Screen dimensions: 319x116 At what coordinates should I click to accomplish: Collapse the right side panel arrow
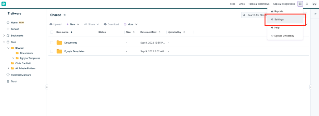point(316,14)
